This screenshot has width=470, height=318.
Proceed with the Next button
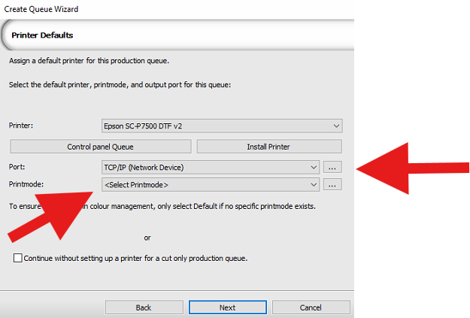click(x=228, y=307)
